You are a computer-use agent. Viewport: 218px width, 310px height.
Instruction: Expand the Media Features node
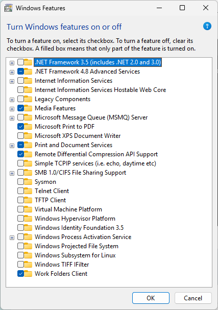[x=12, y=109]
